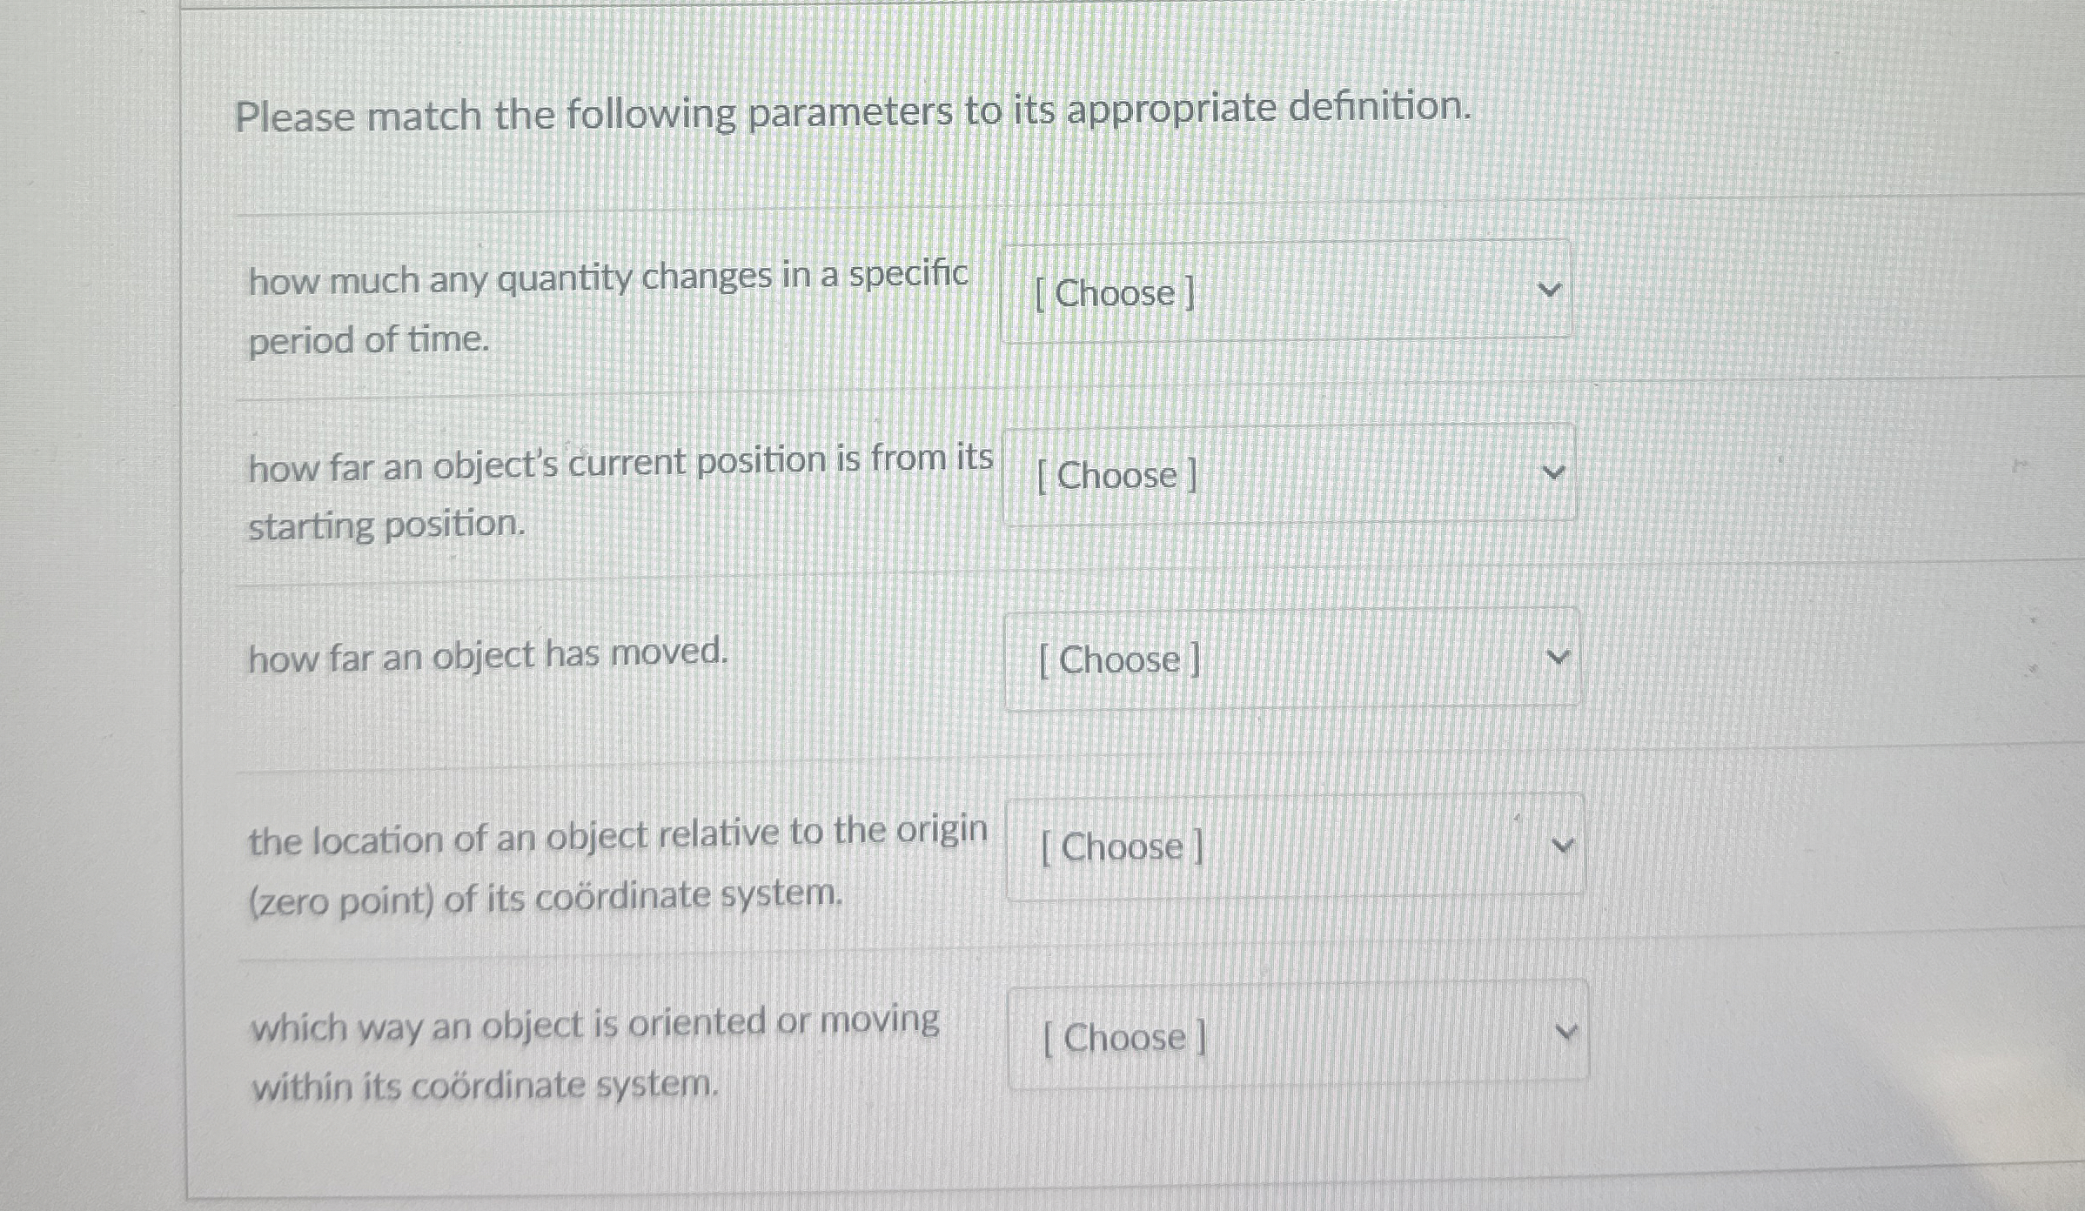The height and width of the screenshot is (1211, 2085).
Task: Click the text 'starting position'
Action: click(385, 523)
